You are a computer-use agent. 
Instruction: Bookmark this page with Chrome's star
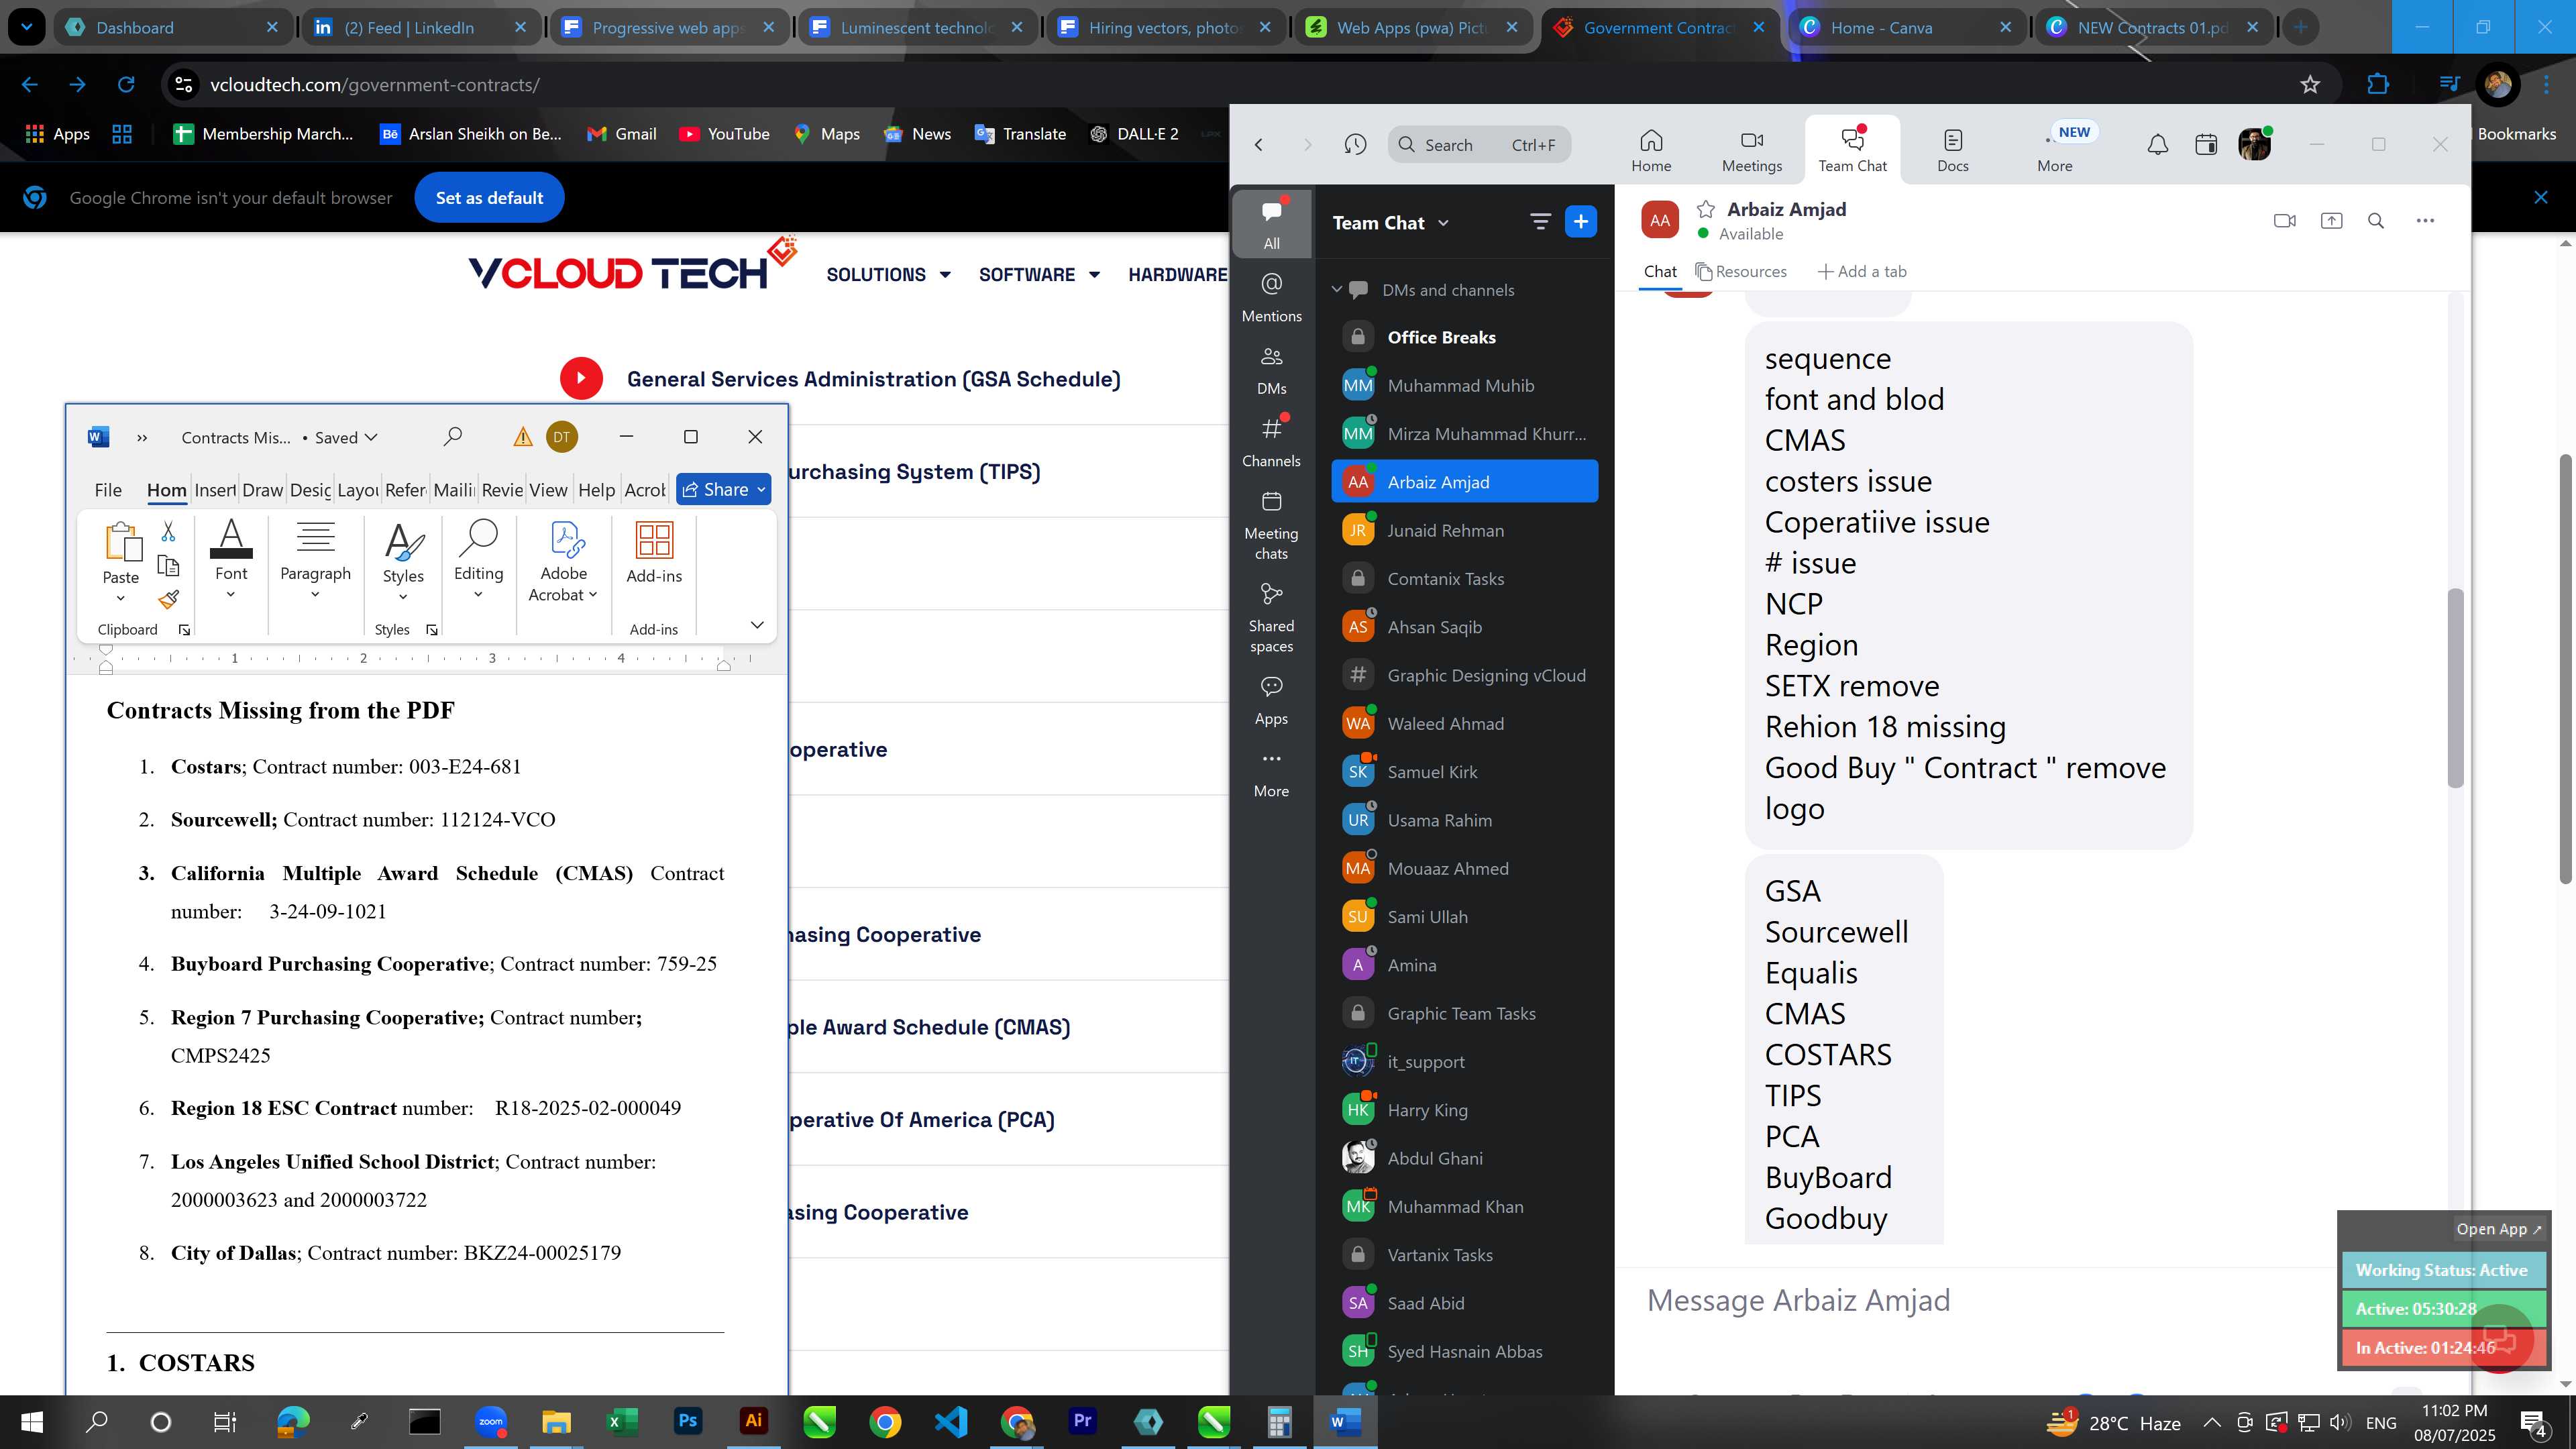2310,85
